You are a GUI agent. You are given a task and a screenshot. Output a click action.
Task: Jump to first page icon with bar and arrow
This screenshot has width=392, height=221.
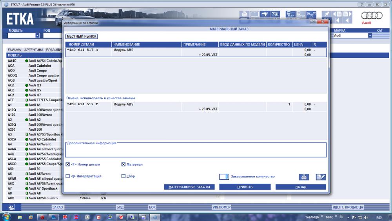coord(337,20)
